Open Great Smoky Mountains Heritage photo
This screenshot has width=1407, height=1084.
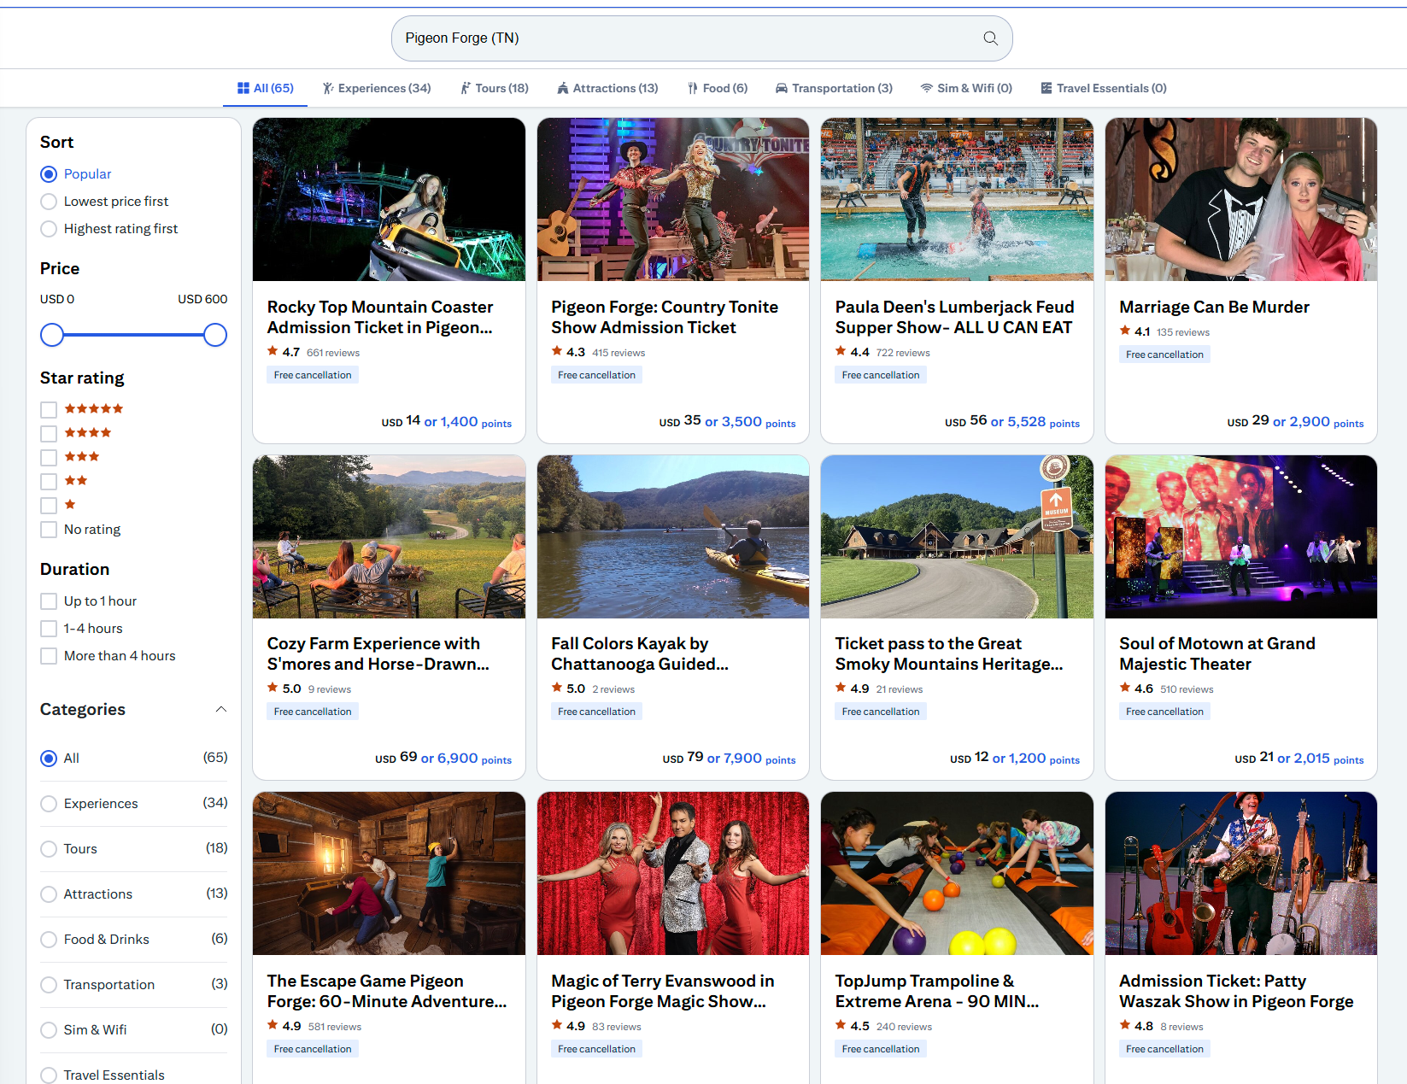coord(957,536)
